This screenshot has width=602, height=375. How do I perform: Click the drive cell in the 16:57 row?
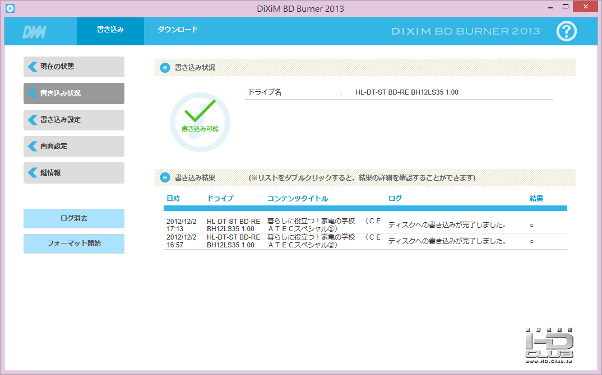point(233,241)
